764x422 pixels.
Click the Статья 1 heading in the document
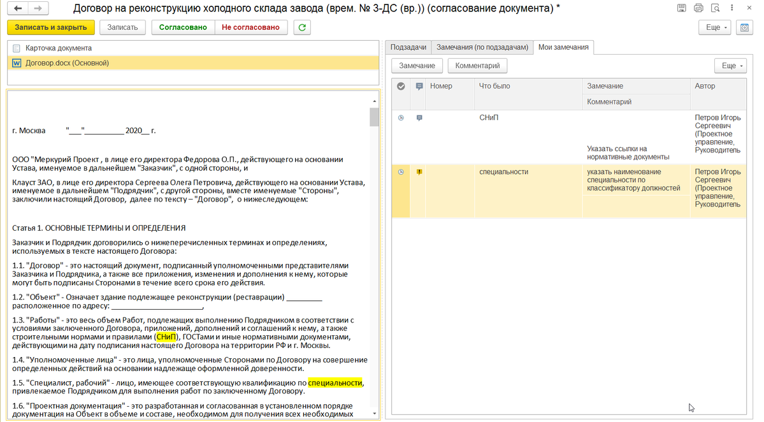point(99,228)
